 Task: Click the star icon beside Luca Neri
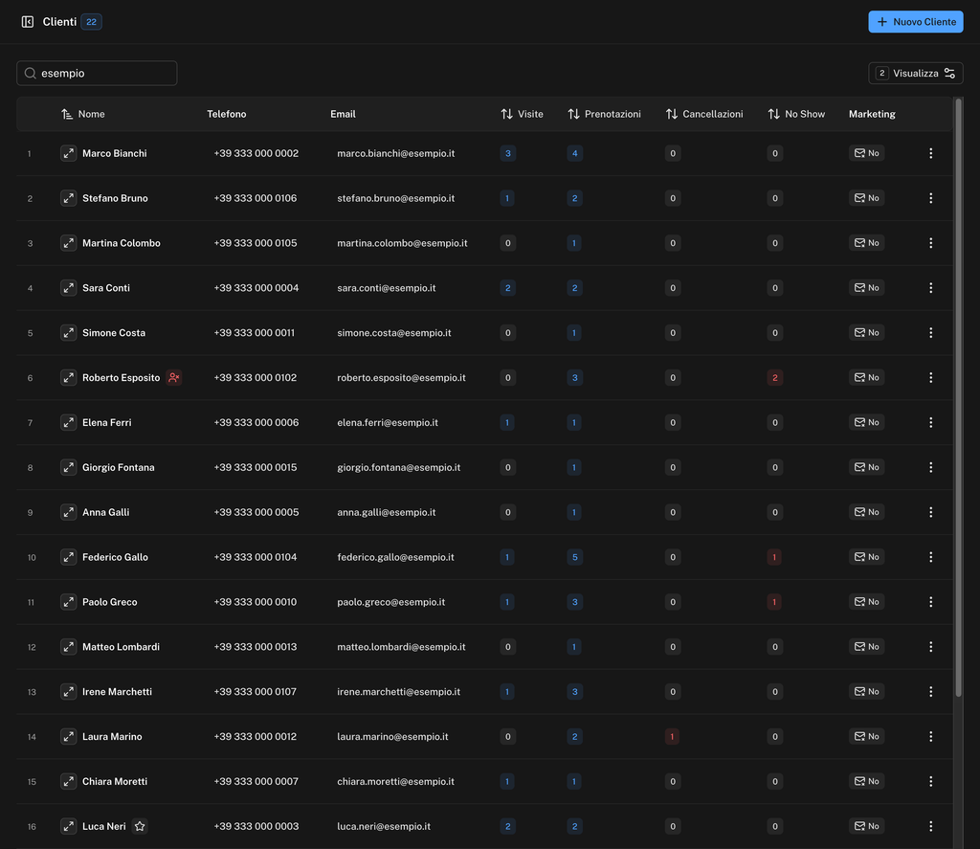tap(140, 826)
